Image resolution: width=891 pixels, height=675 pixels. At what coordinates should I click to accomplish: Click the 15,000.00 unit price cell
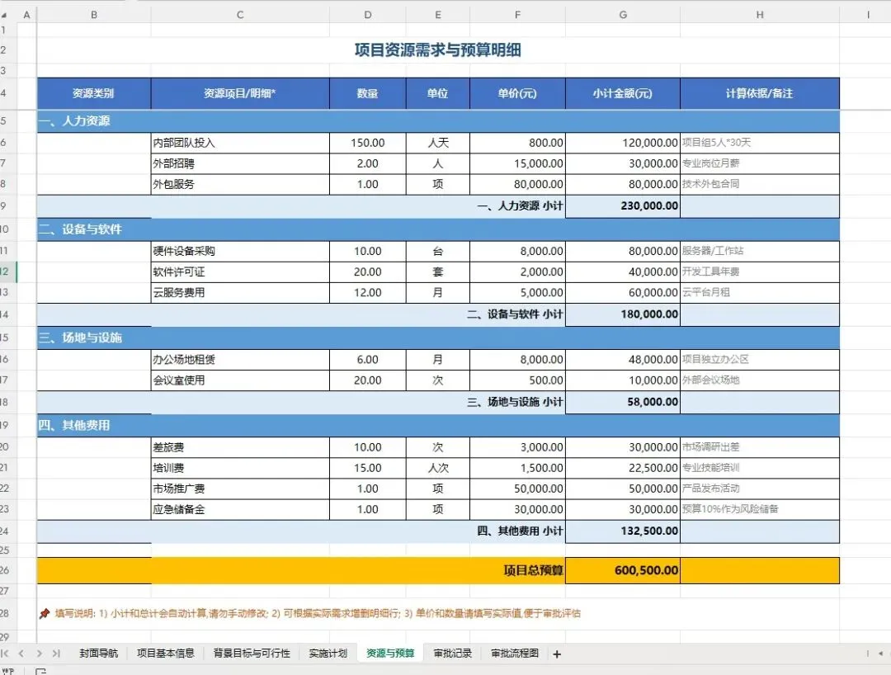click(517, 163)
